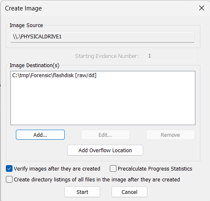Click the Starting Evidence Number label
The height and width of the screenshot is (201, 210).
(x=107, y=56)
